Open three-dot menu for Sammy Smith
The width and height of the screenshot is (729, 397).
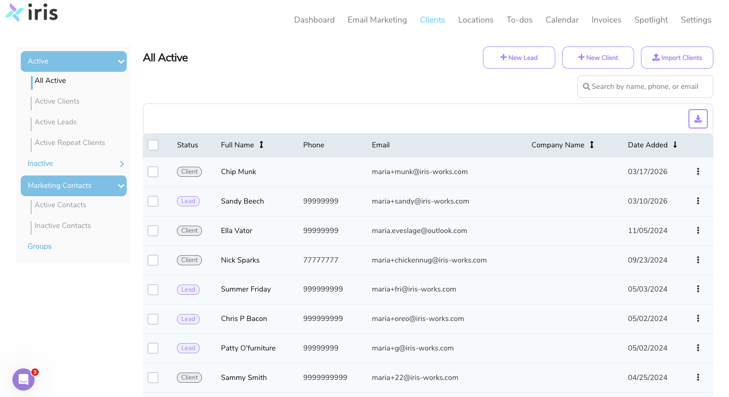tap(698, 377)
